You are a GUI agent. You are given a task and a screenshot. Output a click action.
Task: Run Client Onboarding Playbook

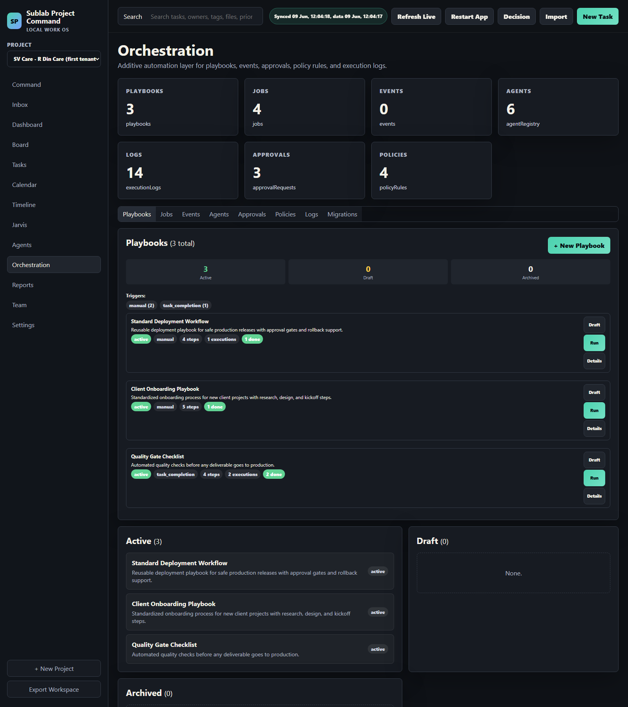point(594,410)
